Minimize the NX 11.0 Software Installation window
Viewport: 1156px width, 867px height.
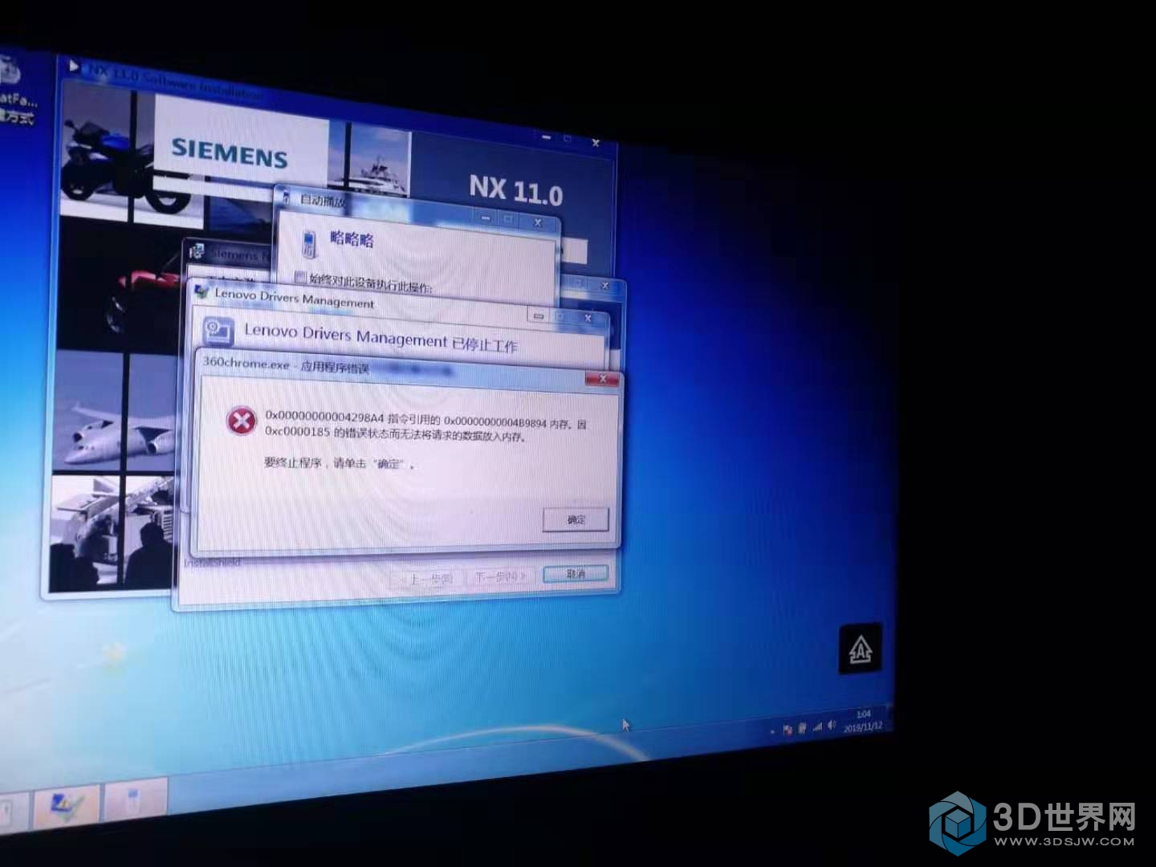(x=547, y=138)
